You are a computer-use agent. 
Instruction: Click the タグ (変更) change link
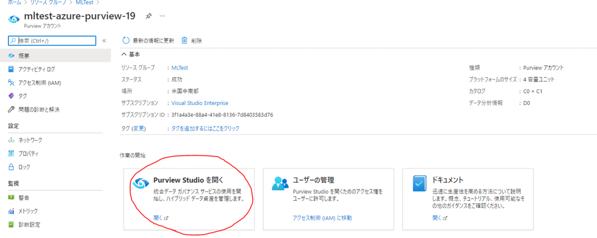[x=138, y=128]
